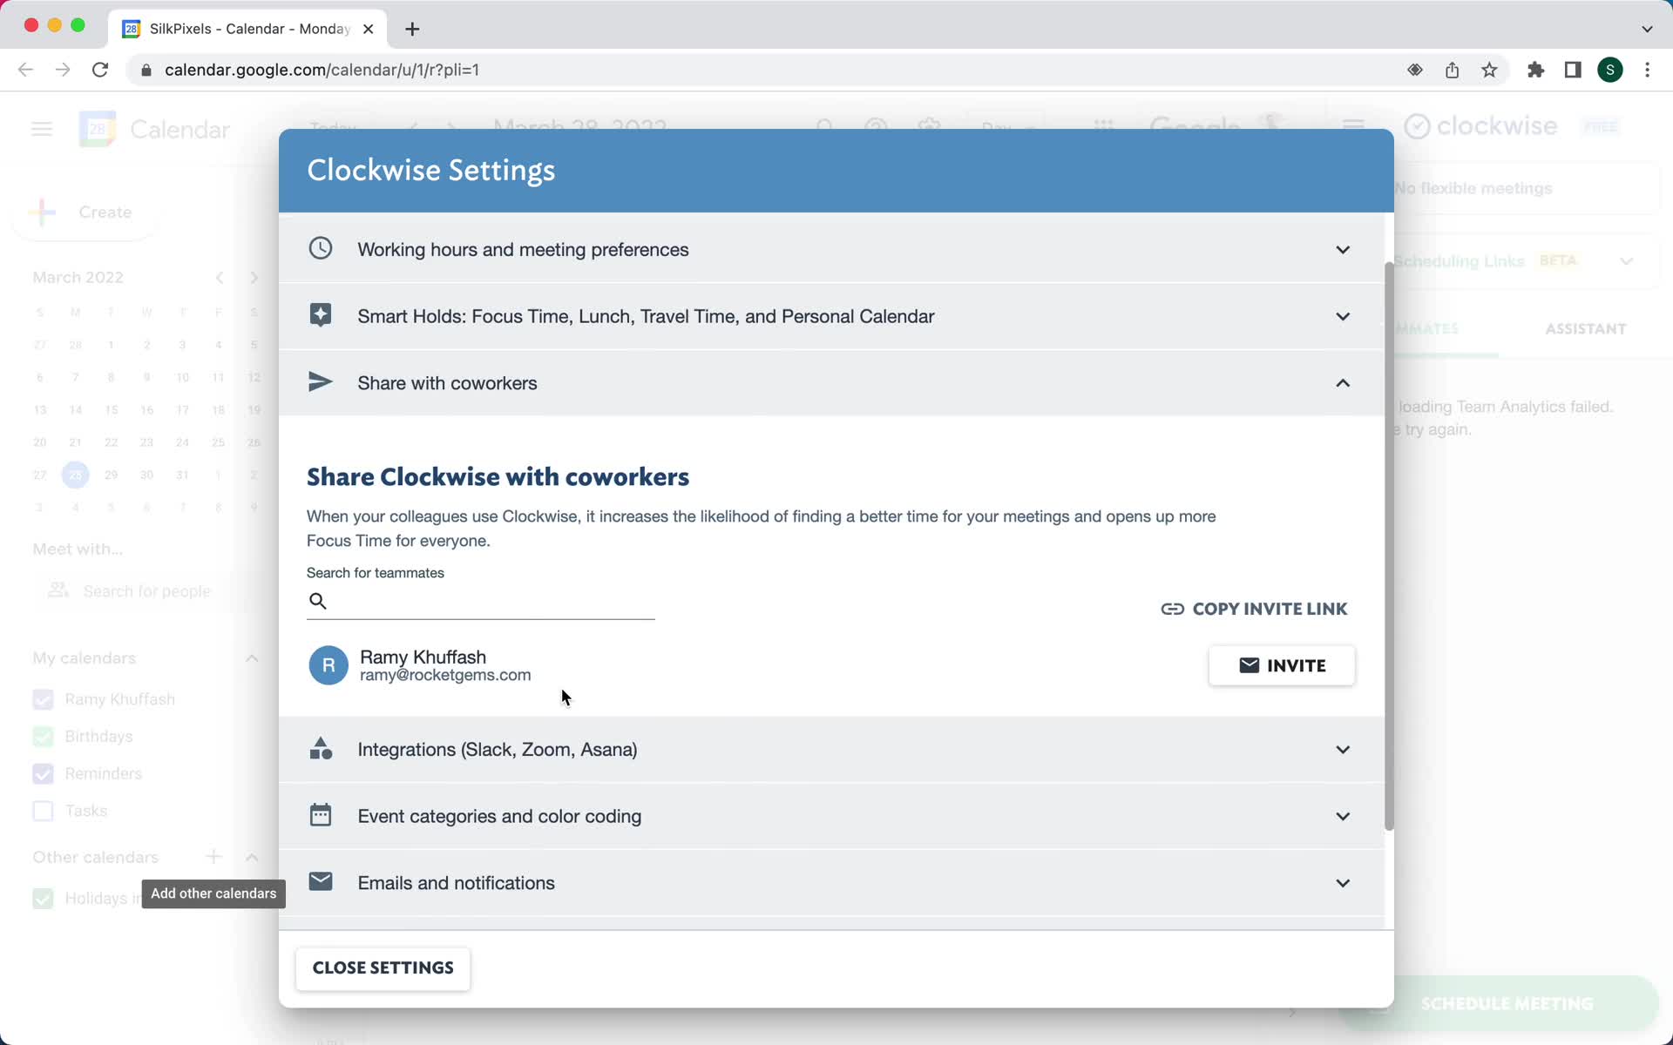Open the Extensions puzzle icon
The image size is (1673, 1045).
point(1535,70)
